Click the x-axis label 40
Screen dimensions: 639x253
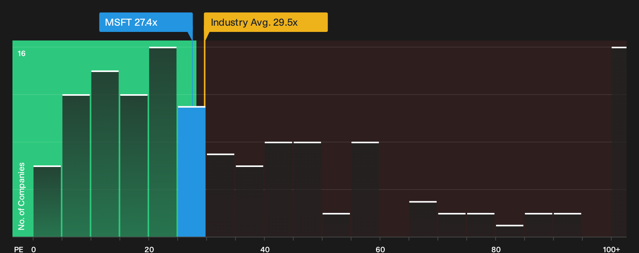point(265,249)
